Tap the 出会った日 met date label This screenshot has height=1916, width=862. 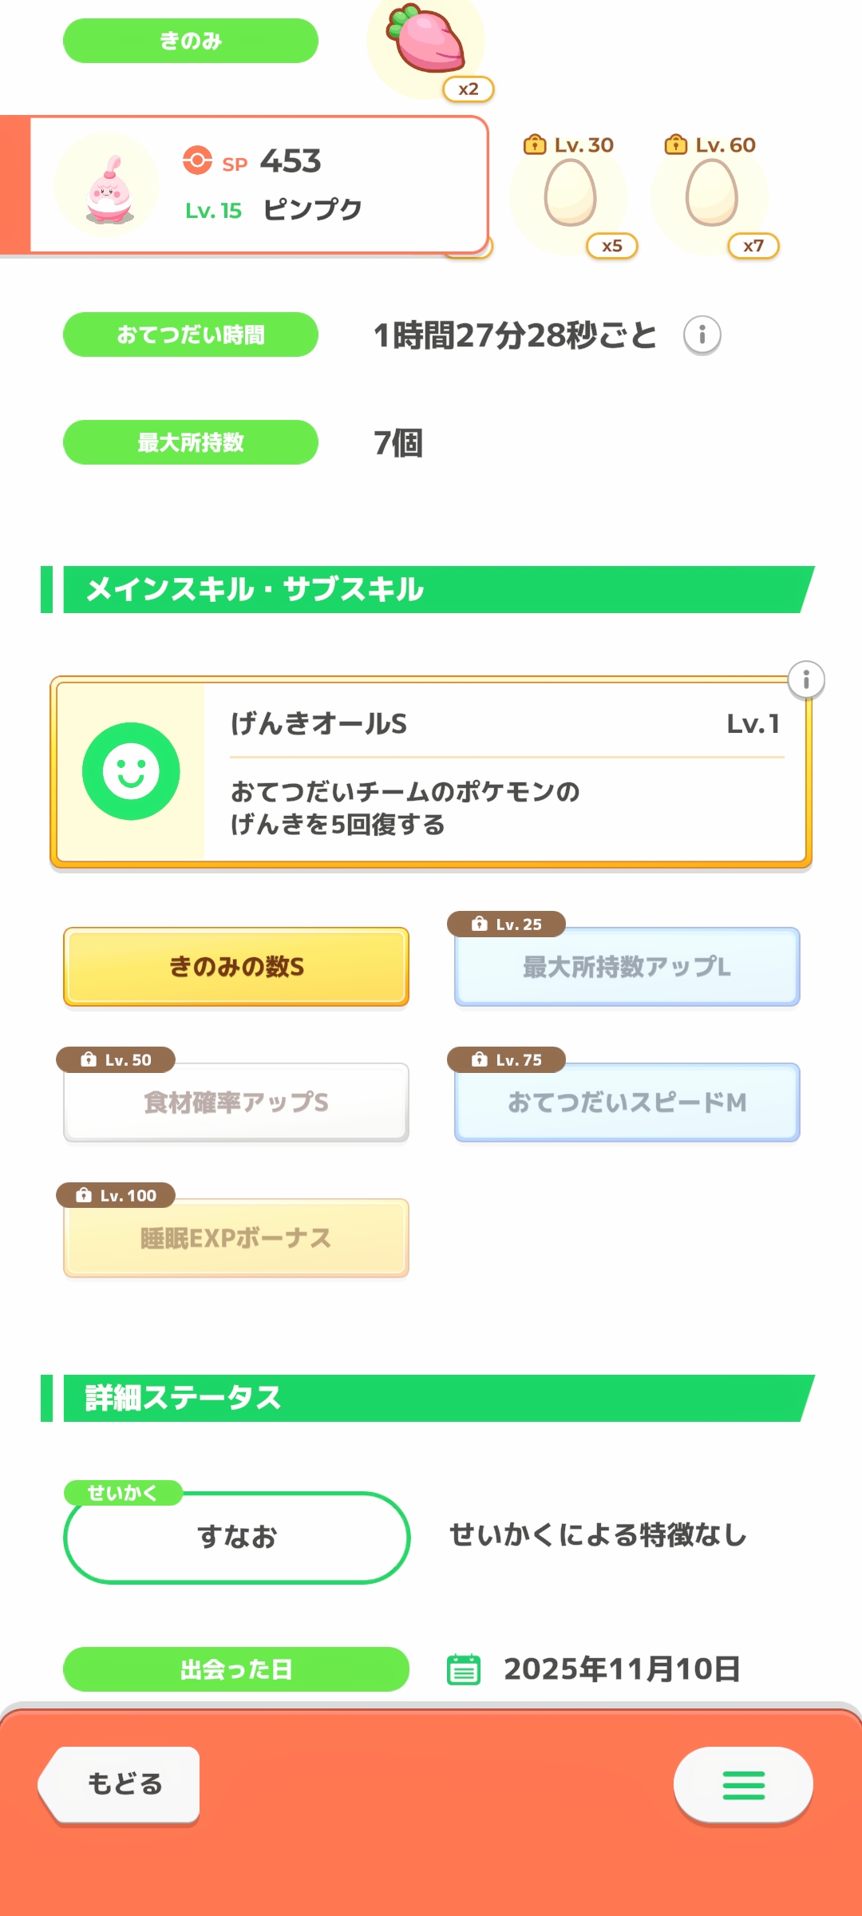[236, 1669]
